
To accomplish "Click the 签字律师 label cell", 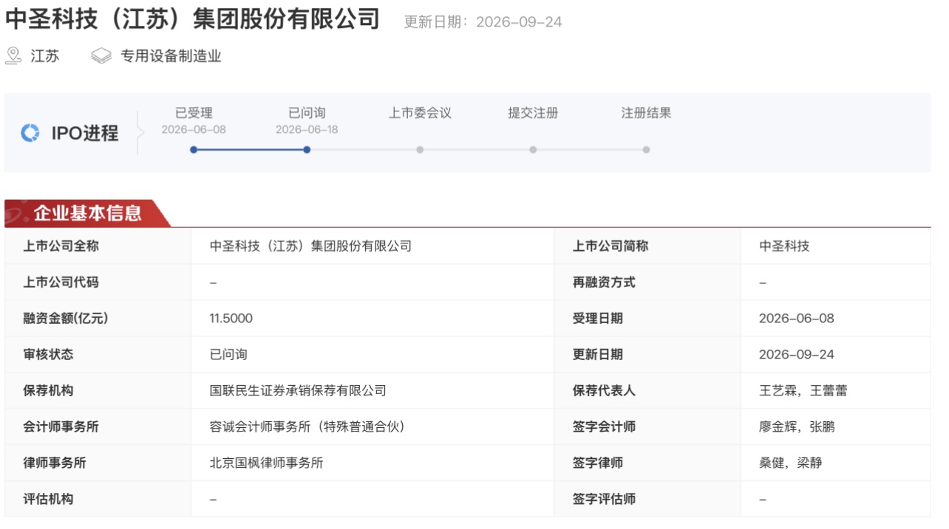I will pos(647,463).
